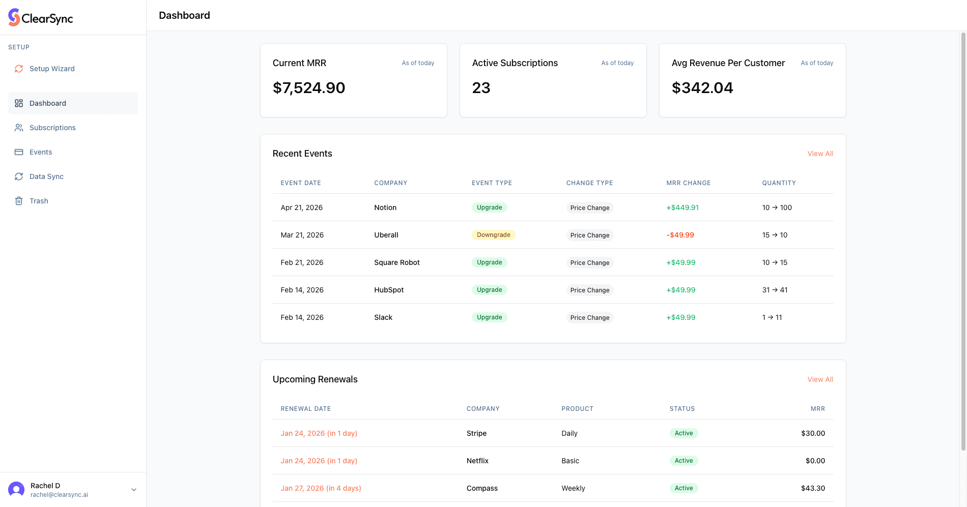This screenshot has width=967, height=507.
Task: Select the Current MRR card
Action: click(353, 80)
